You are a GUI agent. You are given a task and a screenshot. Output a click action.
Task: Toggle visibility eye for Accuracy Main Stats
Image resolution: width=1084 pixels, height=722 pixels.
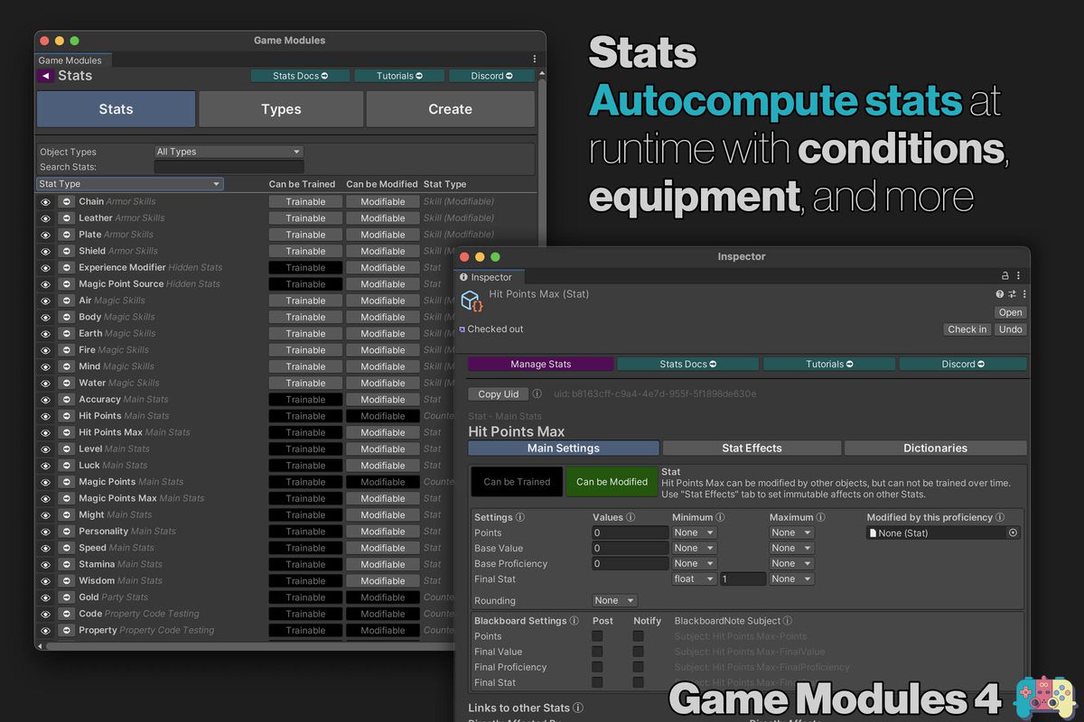[x=45, y=400]
